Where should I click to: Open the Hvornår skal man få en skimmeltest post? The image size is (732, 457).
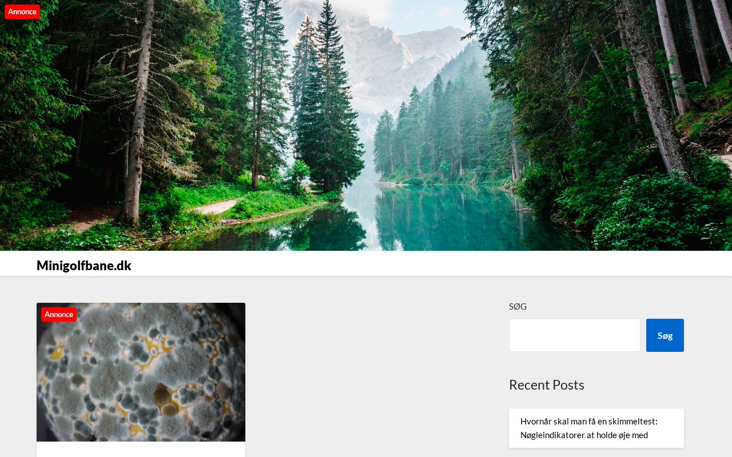[588, 428]
